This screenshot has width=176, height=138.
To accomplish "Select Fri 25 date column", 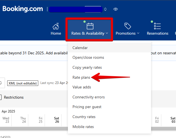I will [37, 120].
